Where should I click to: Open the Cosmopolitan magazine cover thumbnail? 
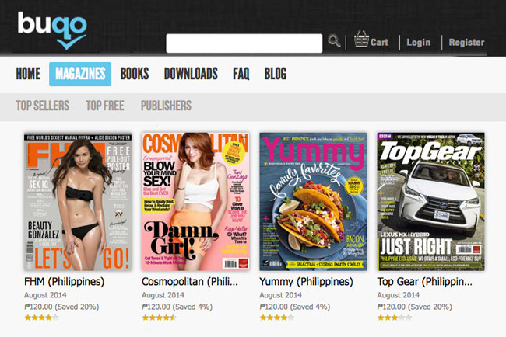(x=195, y=201)
